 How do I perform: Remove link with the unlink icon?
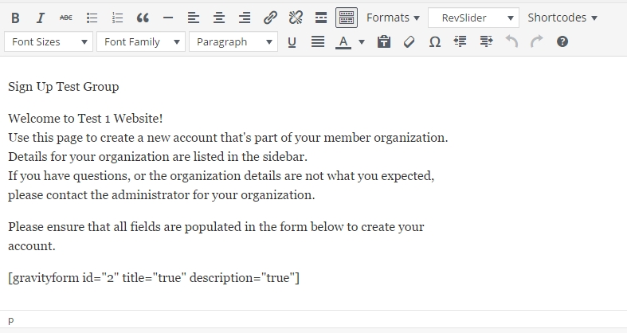(296, 18)
